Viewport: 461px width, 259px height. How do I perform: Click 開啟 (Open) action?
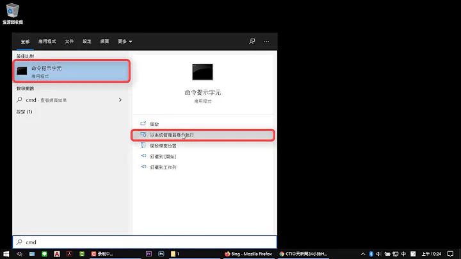point(202,124)
